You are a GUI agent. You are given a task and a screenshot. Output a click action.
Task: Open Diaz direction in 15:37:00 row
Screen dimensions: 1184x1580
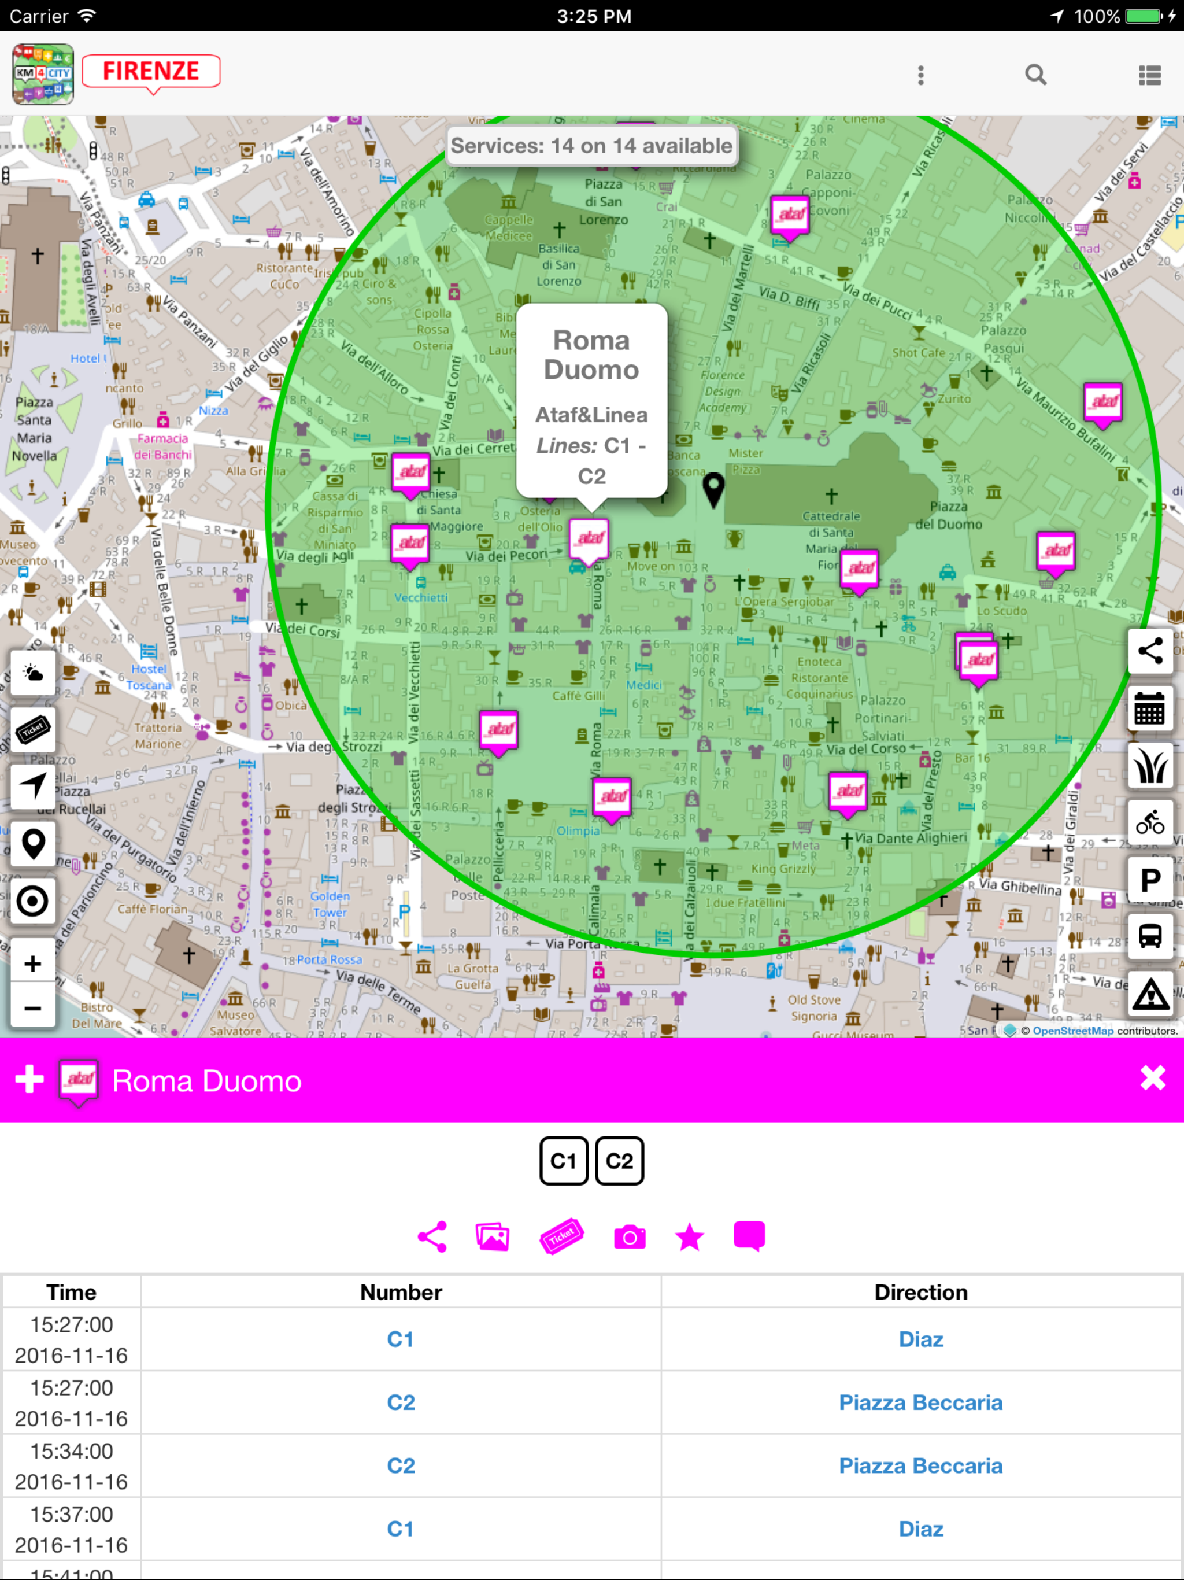(921, 1529)
